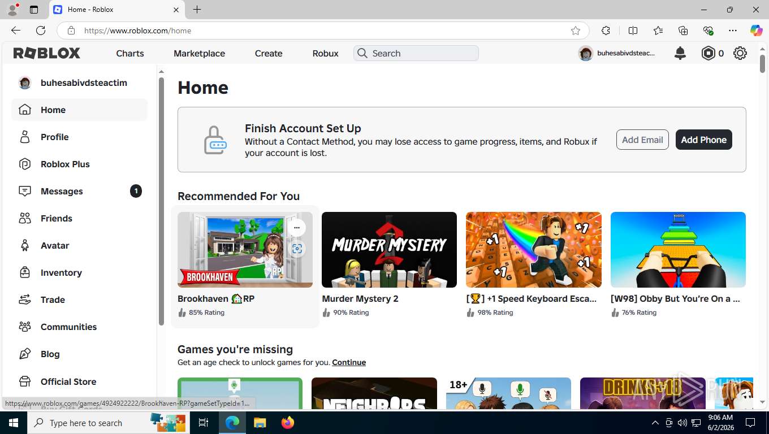The height and width of the screenshot is (434, 769).
Task: Toggle split screen icon in browser toolbar
Action: [x=633, y=31]
